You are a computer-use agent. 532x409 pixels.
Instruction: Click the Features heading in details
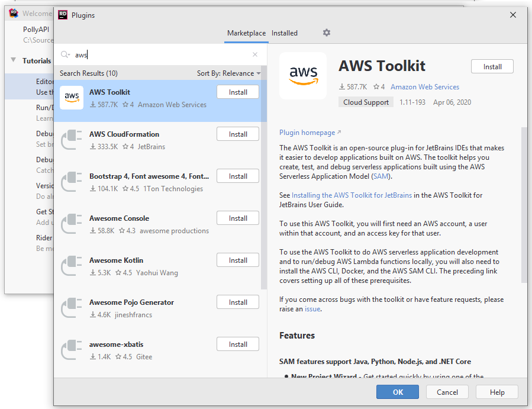[297, 336]
